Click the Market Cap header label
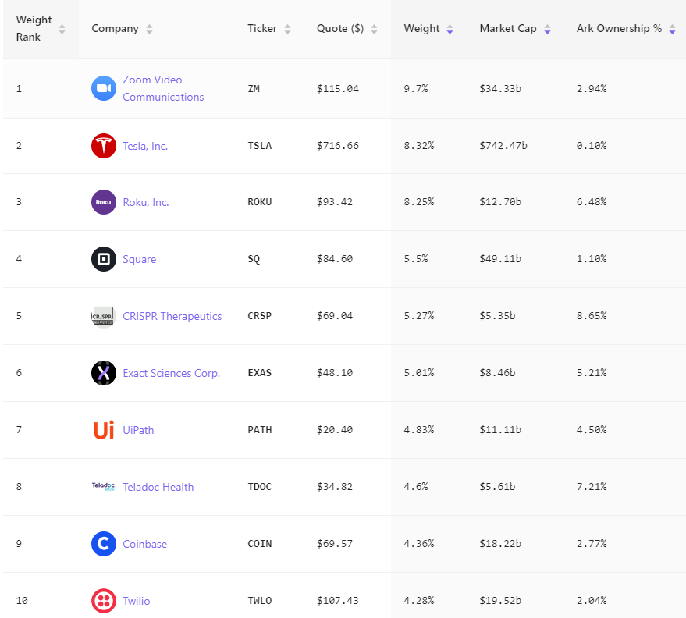 coord(508,28)
